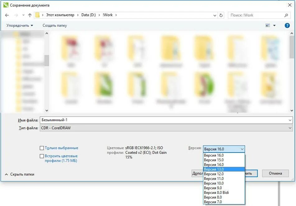Select 'Версия 8.0 Bidi' from the list
The width and height of the screenshot is (296, 206).
click(x=224, y=193)
